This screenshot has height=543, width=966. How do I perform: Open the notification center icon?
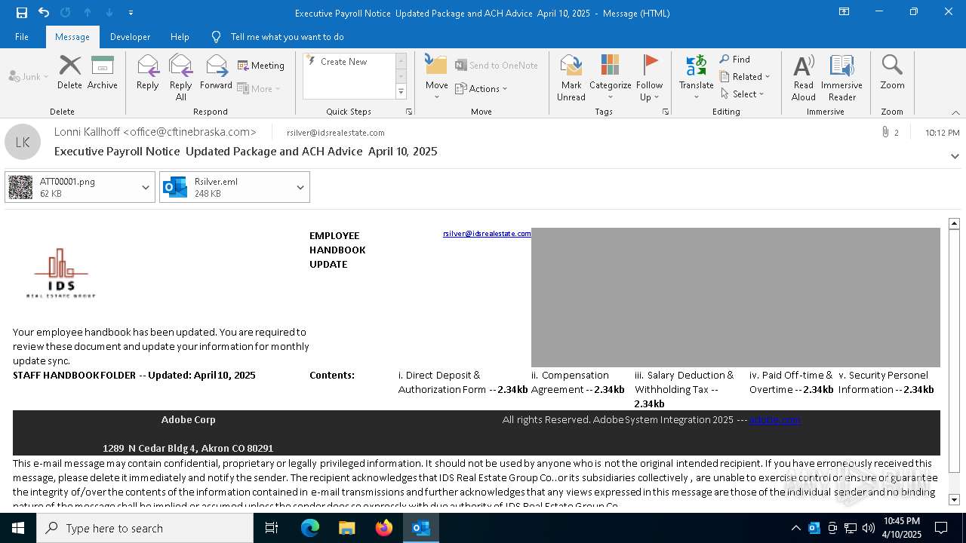tap(941, 528)
